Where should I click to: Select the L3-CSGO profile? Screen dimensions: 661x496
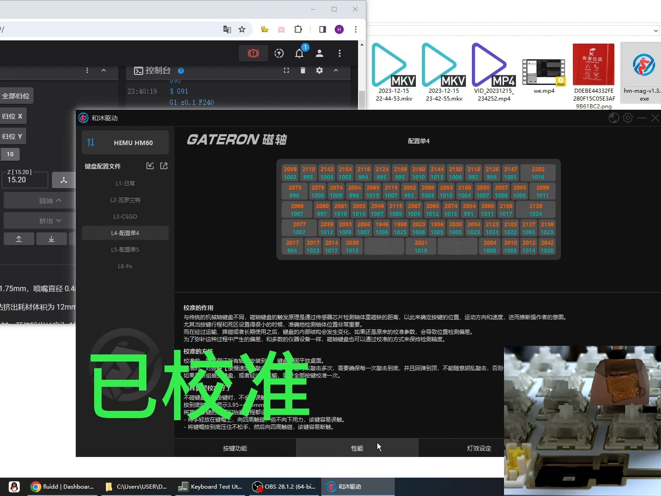click(125, 216)
